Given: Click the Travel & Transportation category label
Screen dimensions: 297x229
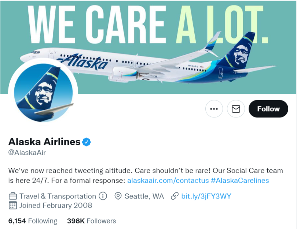Looking at the screenshot, I should pyautogui.click(x=58, y=196).
